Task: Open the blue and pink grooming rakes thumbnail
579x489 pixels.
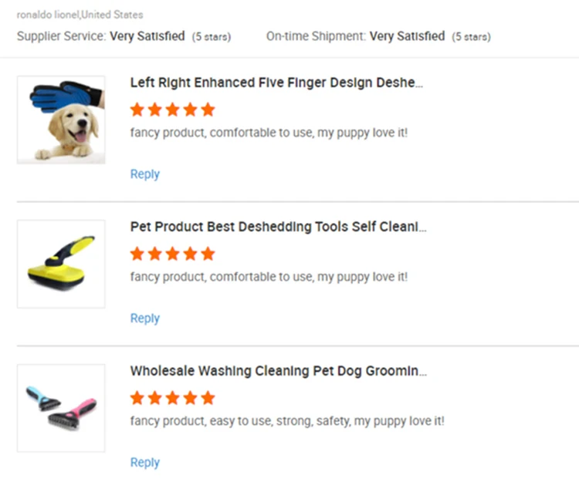Action: coord(61,408)
